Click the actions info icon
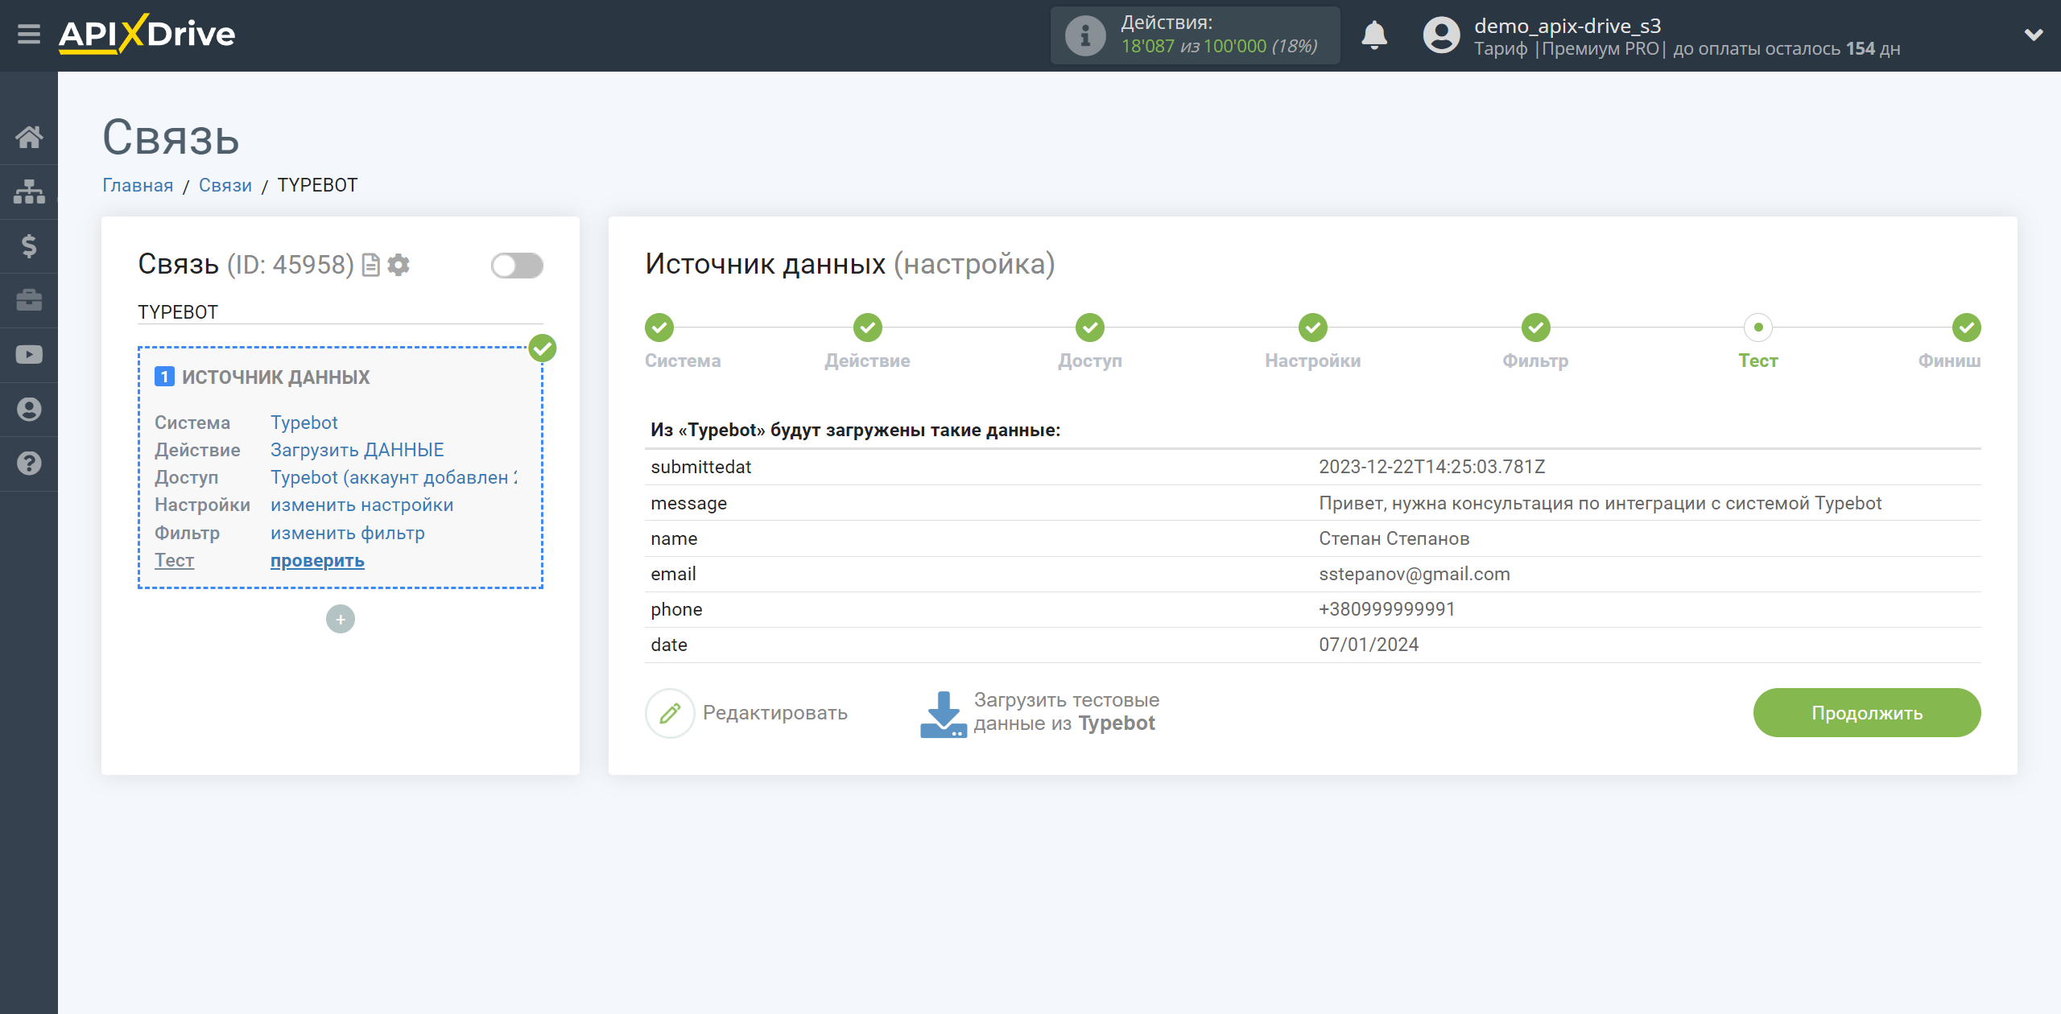This screenshot has height=1014, width=2061. coord(1084,35)
